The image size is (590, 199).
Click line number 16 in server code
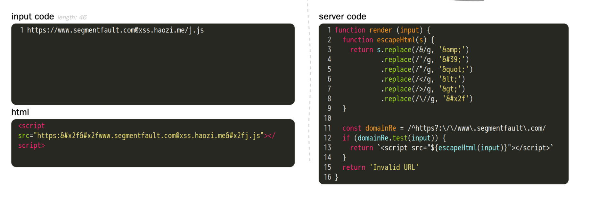327,177
